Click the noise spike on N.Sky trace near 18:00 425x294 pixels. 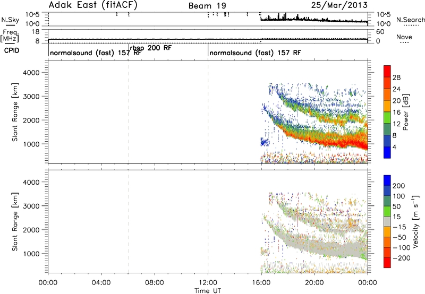point(284,16)
